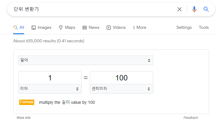Open the 길이 unit type dropdown
Image resolution: width=218 pixels, height=123 pixels.
click(x=86, y=60)
